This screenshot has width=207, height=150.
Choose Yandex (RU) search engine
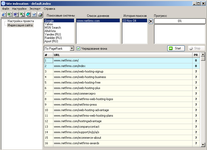pos(53,34)
